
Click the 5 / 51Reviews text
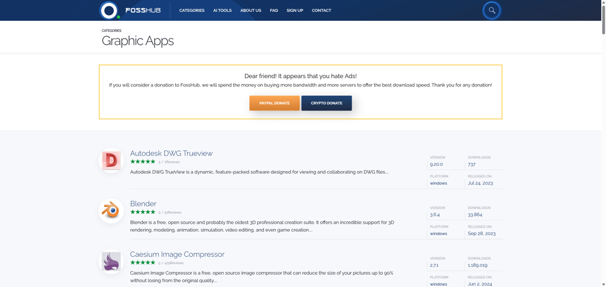click(170, 212)
